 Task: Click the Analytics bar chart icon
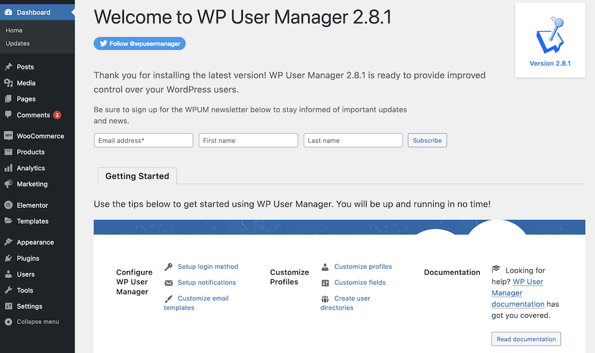tap(8, 168)
